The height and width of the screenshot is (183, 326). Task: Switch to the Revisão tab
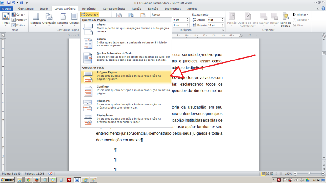tap(136, 9)
